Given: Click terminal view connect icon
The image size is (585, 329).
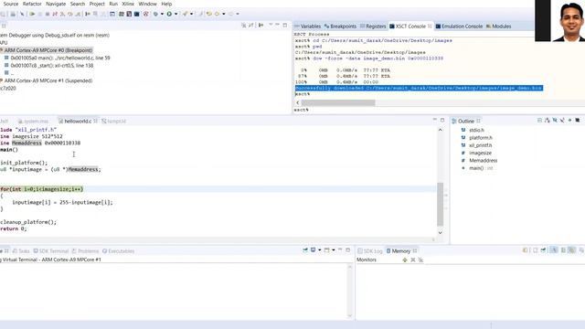Looking at the screenshot, I should pyautogui.click(x=305, y=249).
